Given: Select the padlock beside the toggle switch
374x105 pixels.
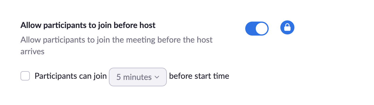Looking at the screenshot, I should 287,28.
